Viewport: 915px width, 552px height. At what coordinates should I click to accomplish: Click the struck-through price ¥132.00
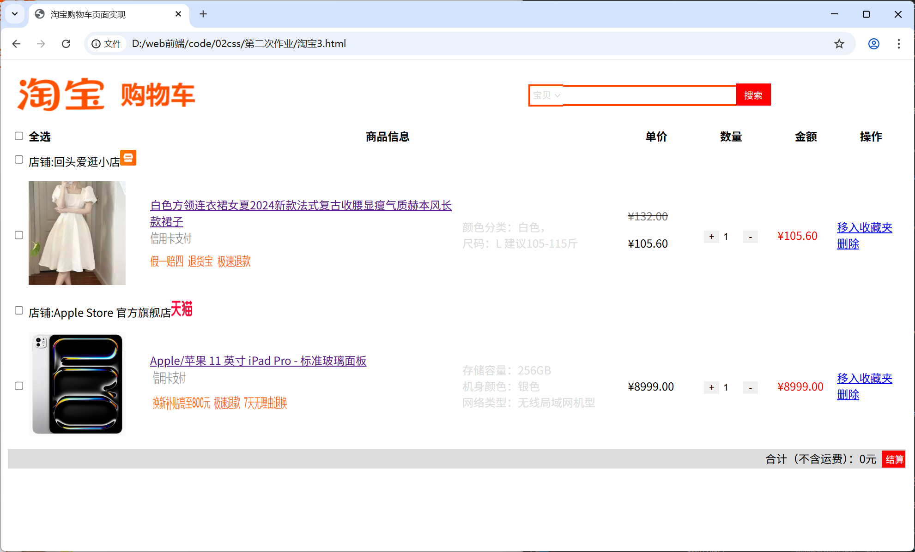coord(648,216)
